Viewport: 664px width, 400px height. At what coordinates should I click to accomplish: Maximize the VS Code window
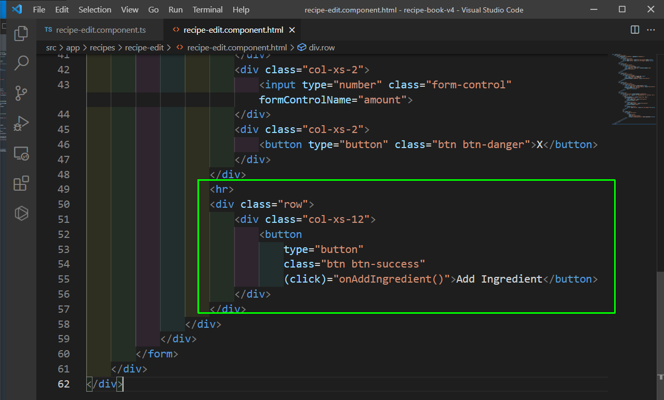pyautogui.click(x=622, y=9)
